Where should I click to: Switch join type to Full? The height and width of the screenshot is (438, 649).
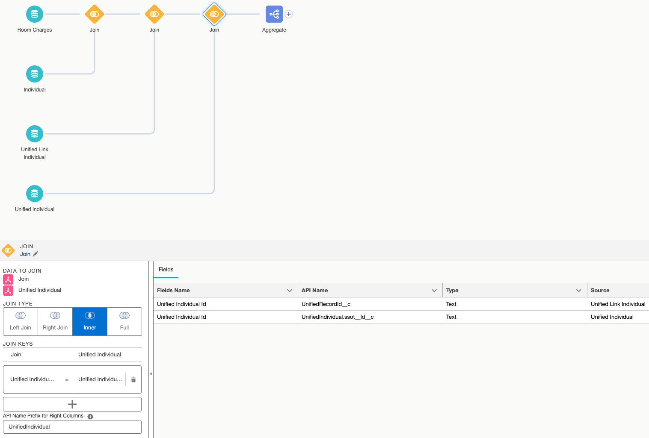[124, 321]
